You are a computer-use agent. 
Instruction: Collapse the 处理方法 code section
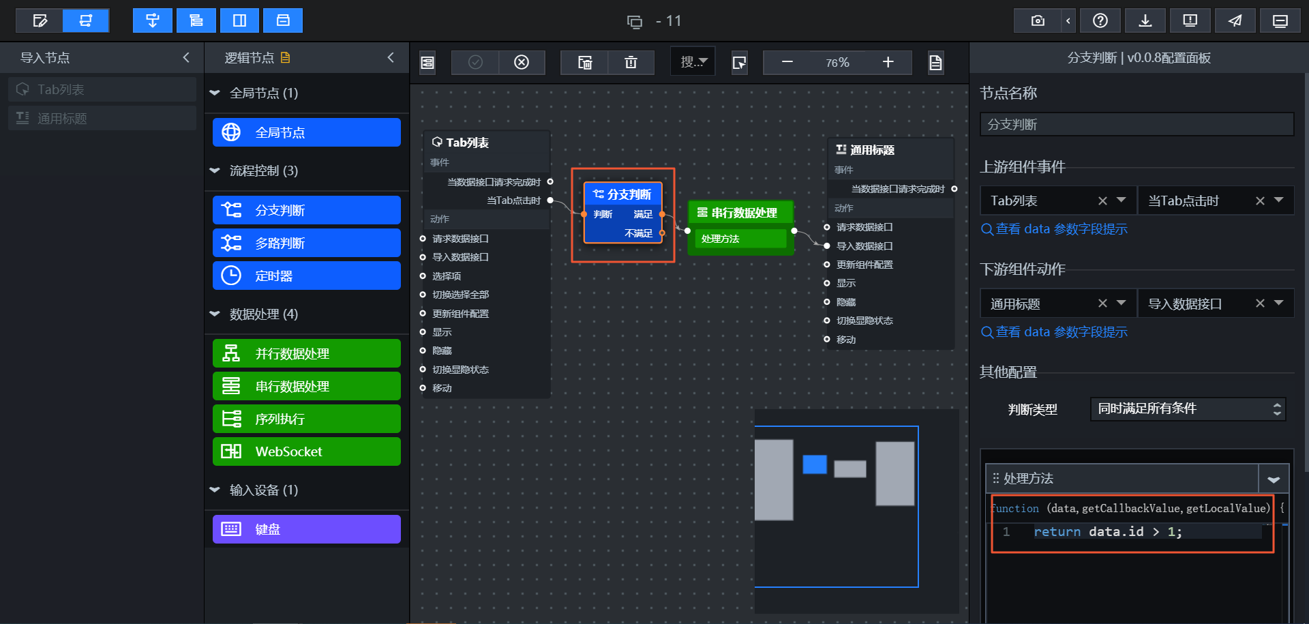point(1274,479)
